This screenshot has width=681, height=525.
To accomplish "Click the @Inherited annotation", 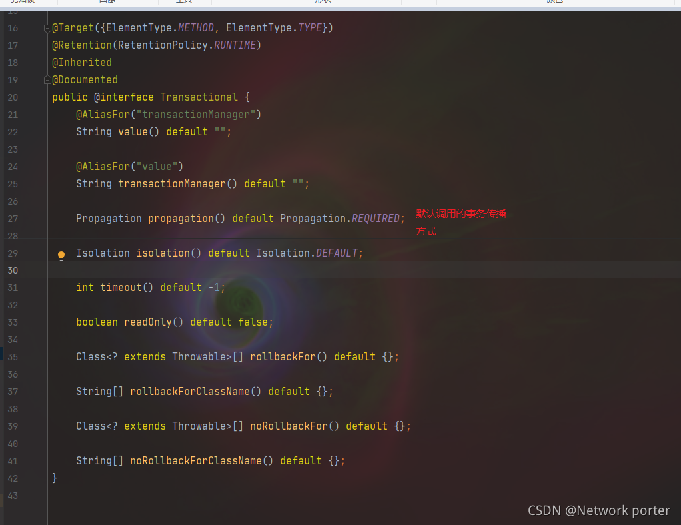I will click(82, 63).
